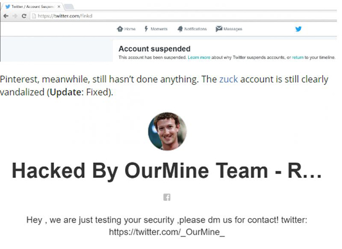The image size is (342, 249).
Task: Reload the page with the refresh icon
Action: [24, 16]
